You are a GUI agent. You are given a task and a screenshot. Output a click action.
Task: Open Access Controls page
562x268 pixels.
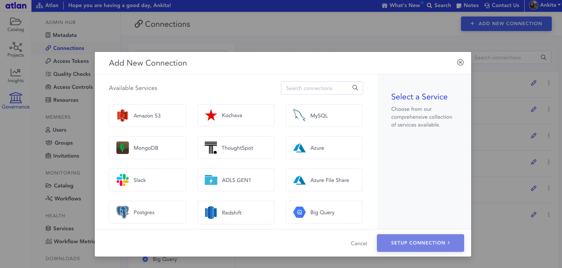click(69, 87)
